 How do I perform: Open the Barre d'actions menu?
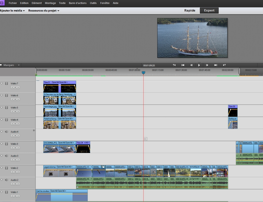(x=78, y=3)
